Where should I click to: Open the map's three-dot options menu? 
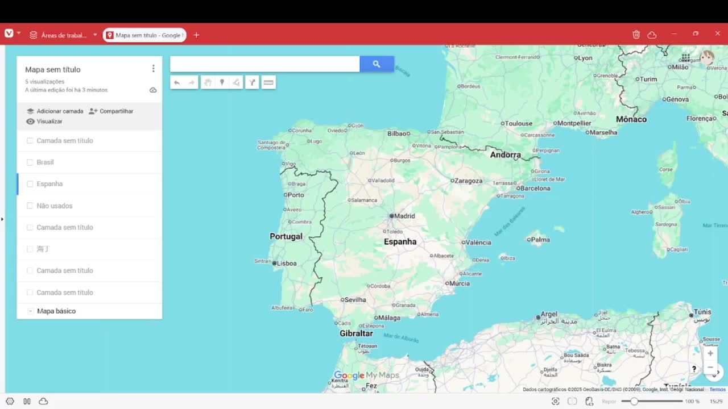click(153, 69)
